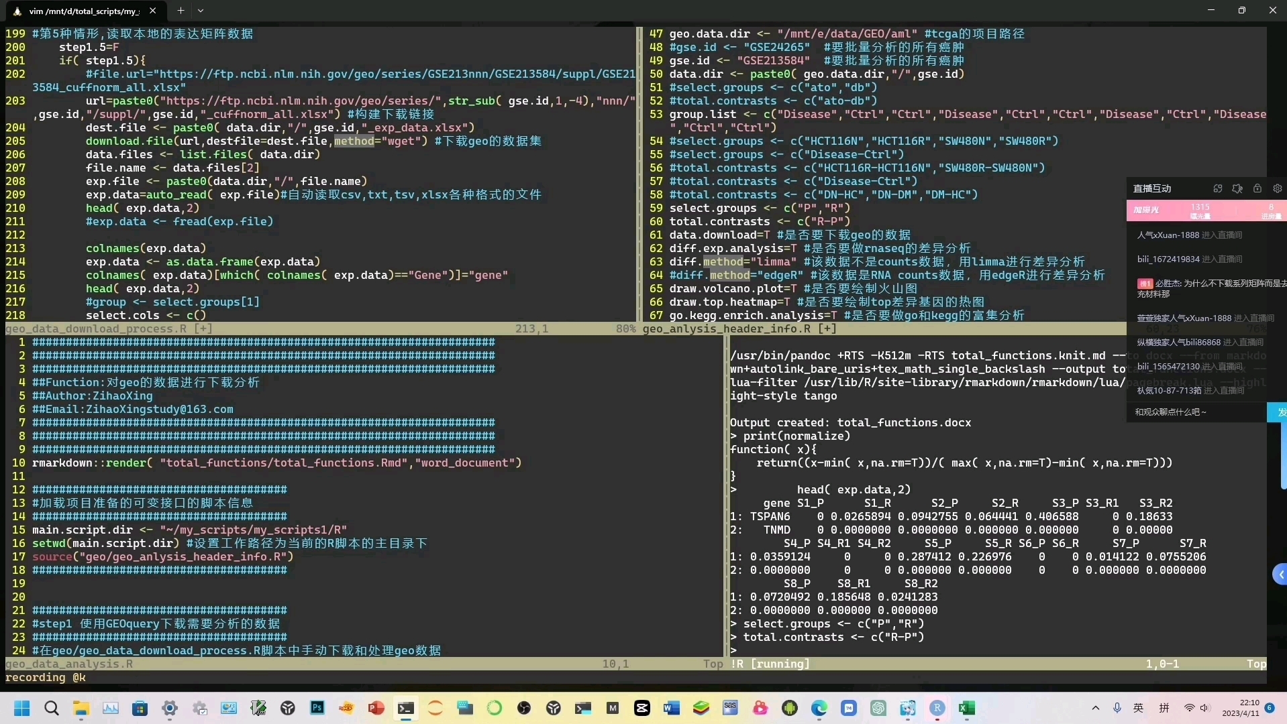1287x724 pixels.
Task: Click line 10 rmarkdown::render call
Action: tap(276, 463)
